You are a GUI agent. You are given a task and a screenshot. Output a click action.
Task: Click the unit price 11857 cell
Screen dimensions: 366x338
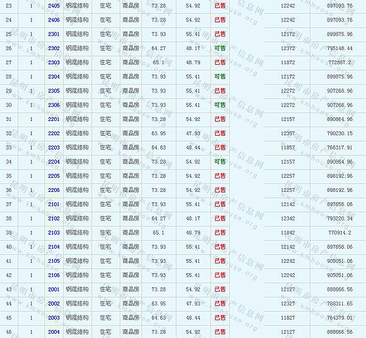coord(288,147)
